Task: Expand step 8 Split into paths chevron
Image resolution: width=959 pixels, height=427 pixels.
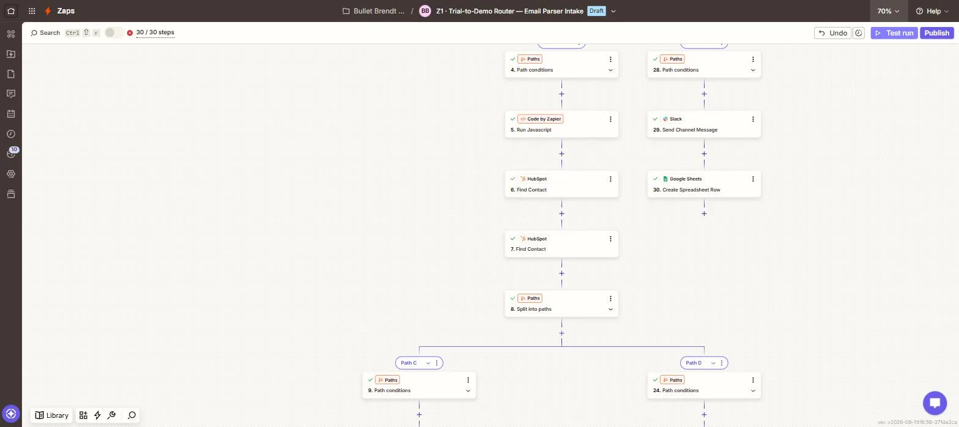Action: coord(610,310)
